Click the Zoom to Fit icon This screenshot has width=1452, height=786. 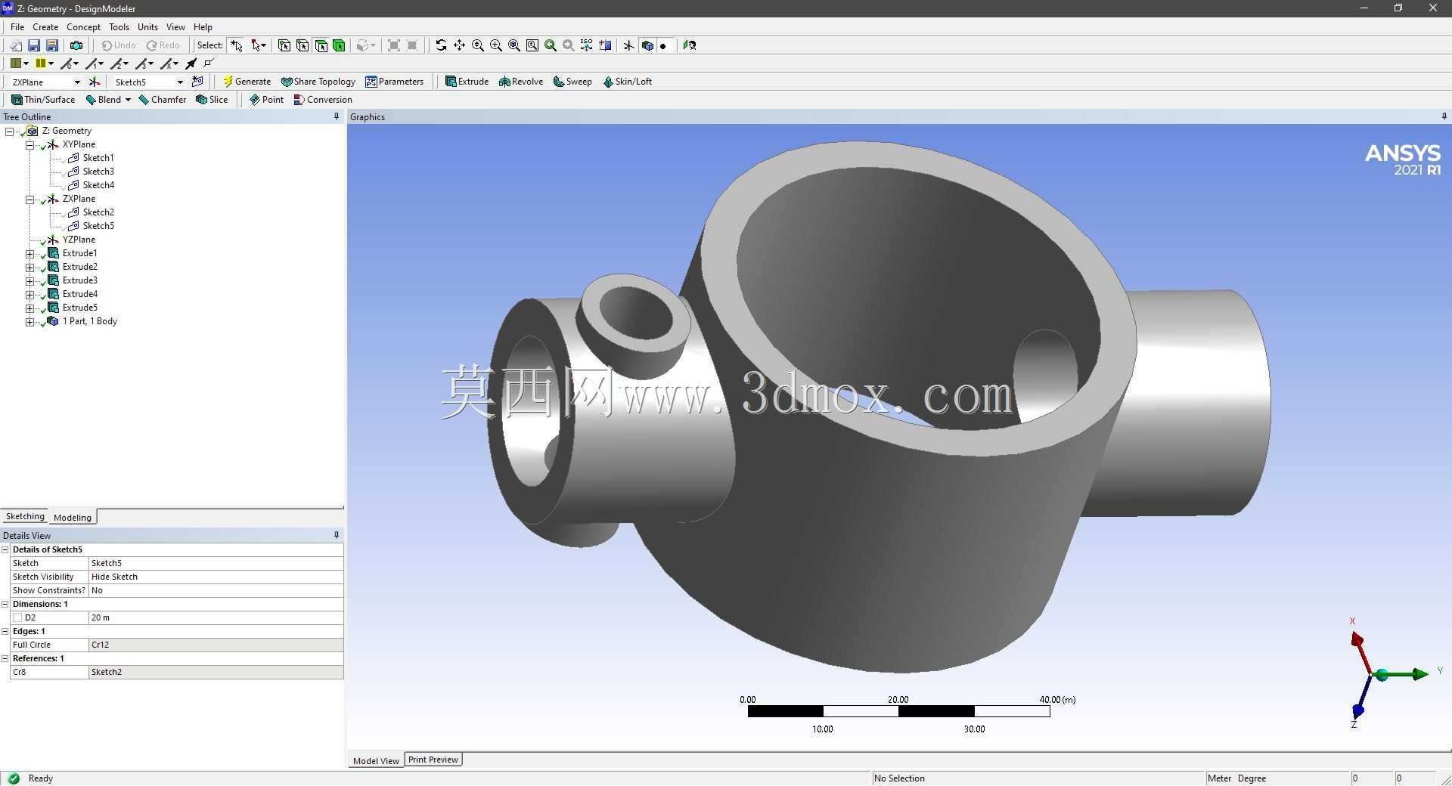[513, 45]
